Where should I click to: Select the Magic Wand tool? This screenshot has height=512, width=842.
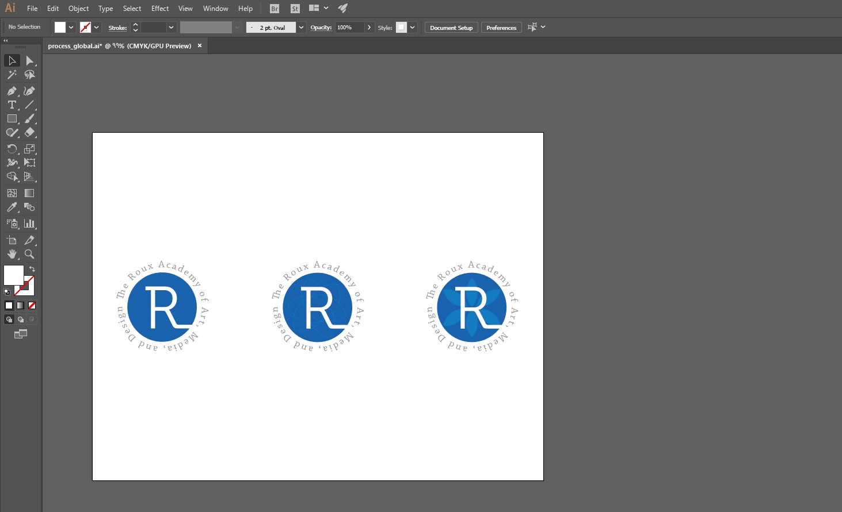tap(12, 75)
